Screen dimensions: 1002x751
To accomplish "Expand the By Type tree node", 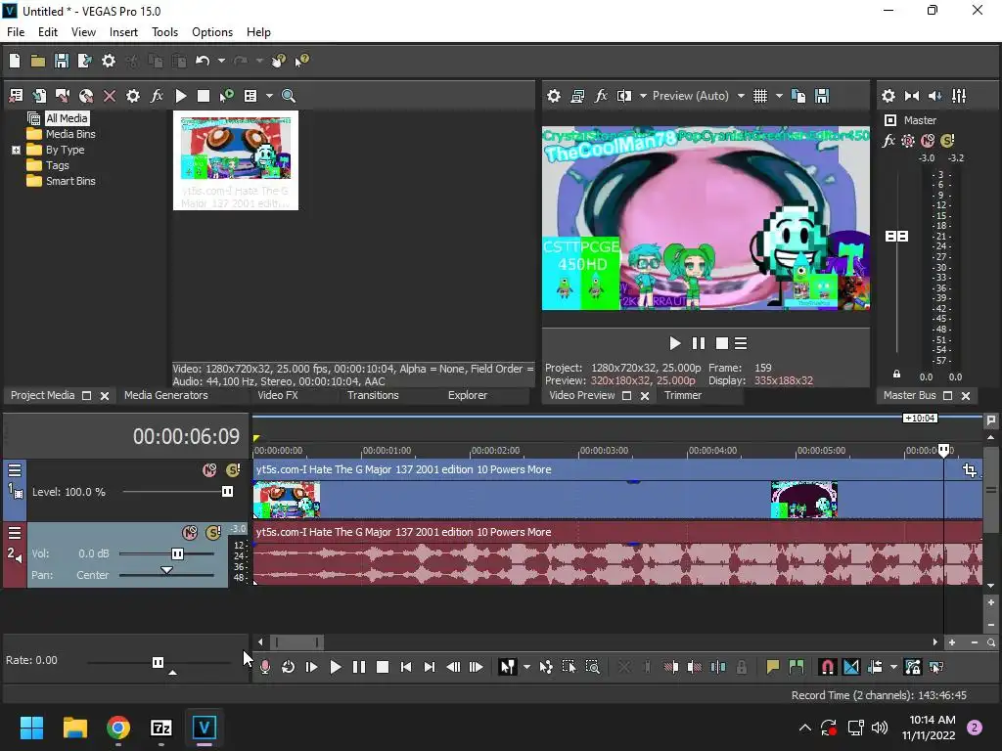I will pyautogui.click(x=16, y=150).
